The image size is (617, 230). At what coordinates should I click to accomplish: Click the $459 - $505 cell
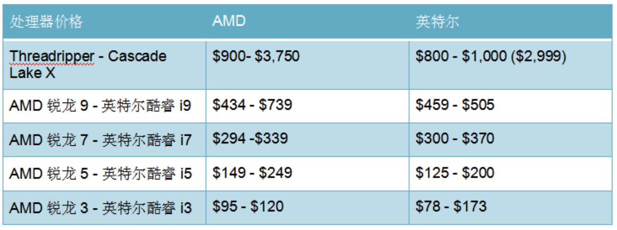coord(511,106)
